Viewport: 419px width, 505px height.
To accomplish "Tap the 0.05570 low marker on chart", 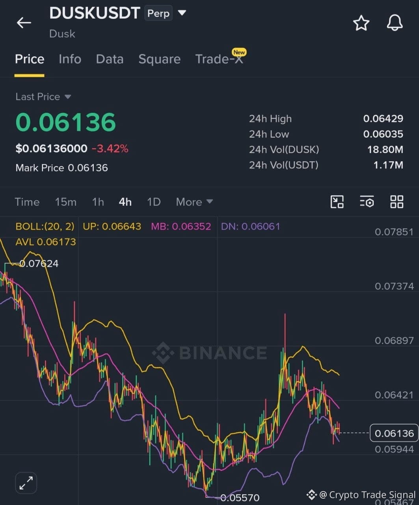I will (x=240, y=498).
